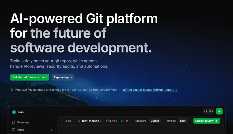
Task: Go back with the left chevron before #8
Action: pyautogui.click(x=62, y=121)
